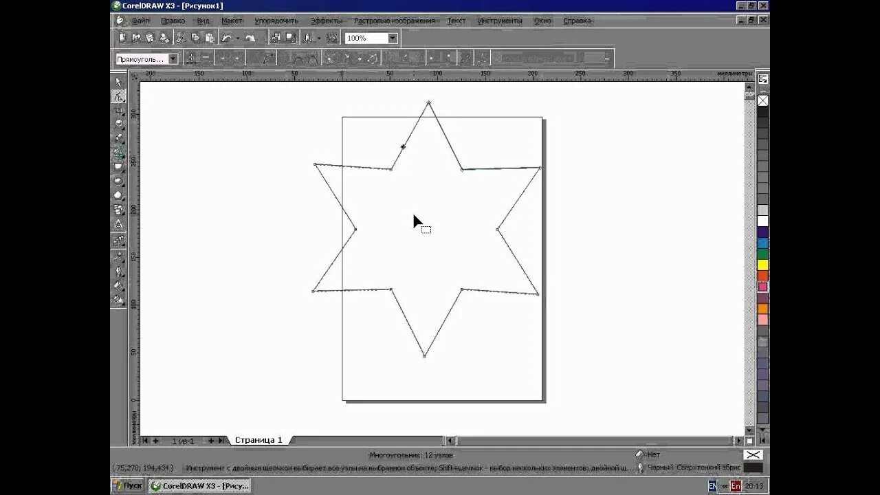Viewport: 880px width, 495px height.
Task: Open the Прямоуголь... selection mode dropdown
Action: pyautogui.click(x=173, y=59)
